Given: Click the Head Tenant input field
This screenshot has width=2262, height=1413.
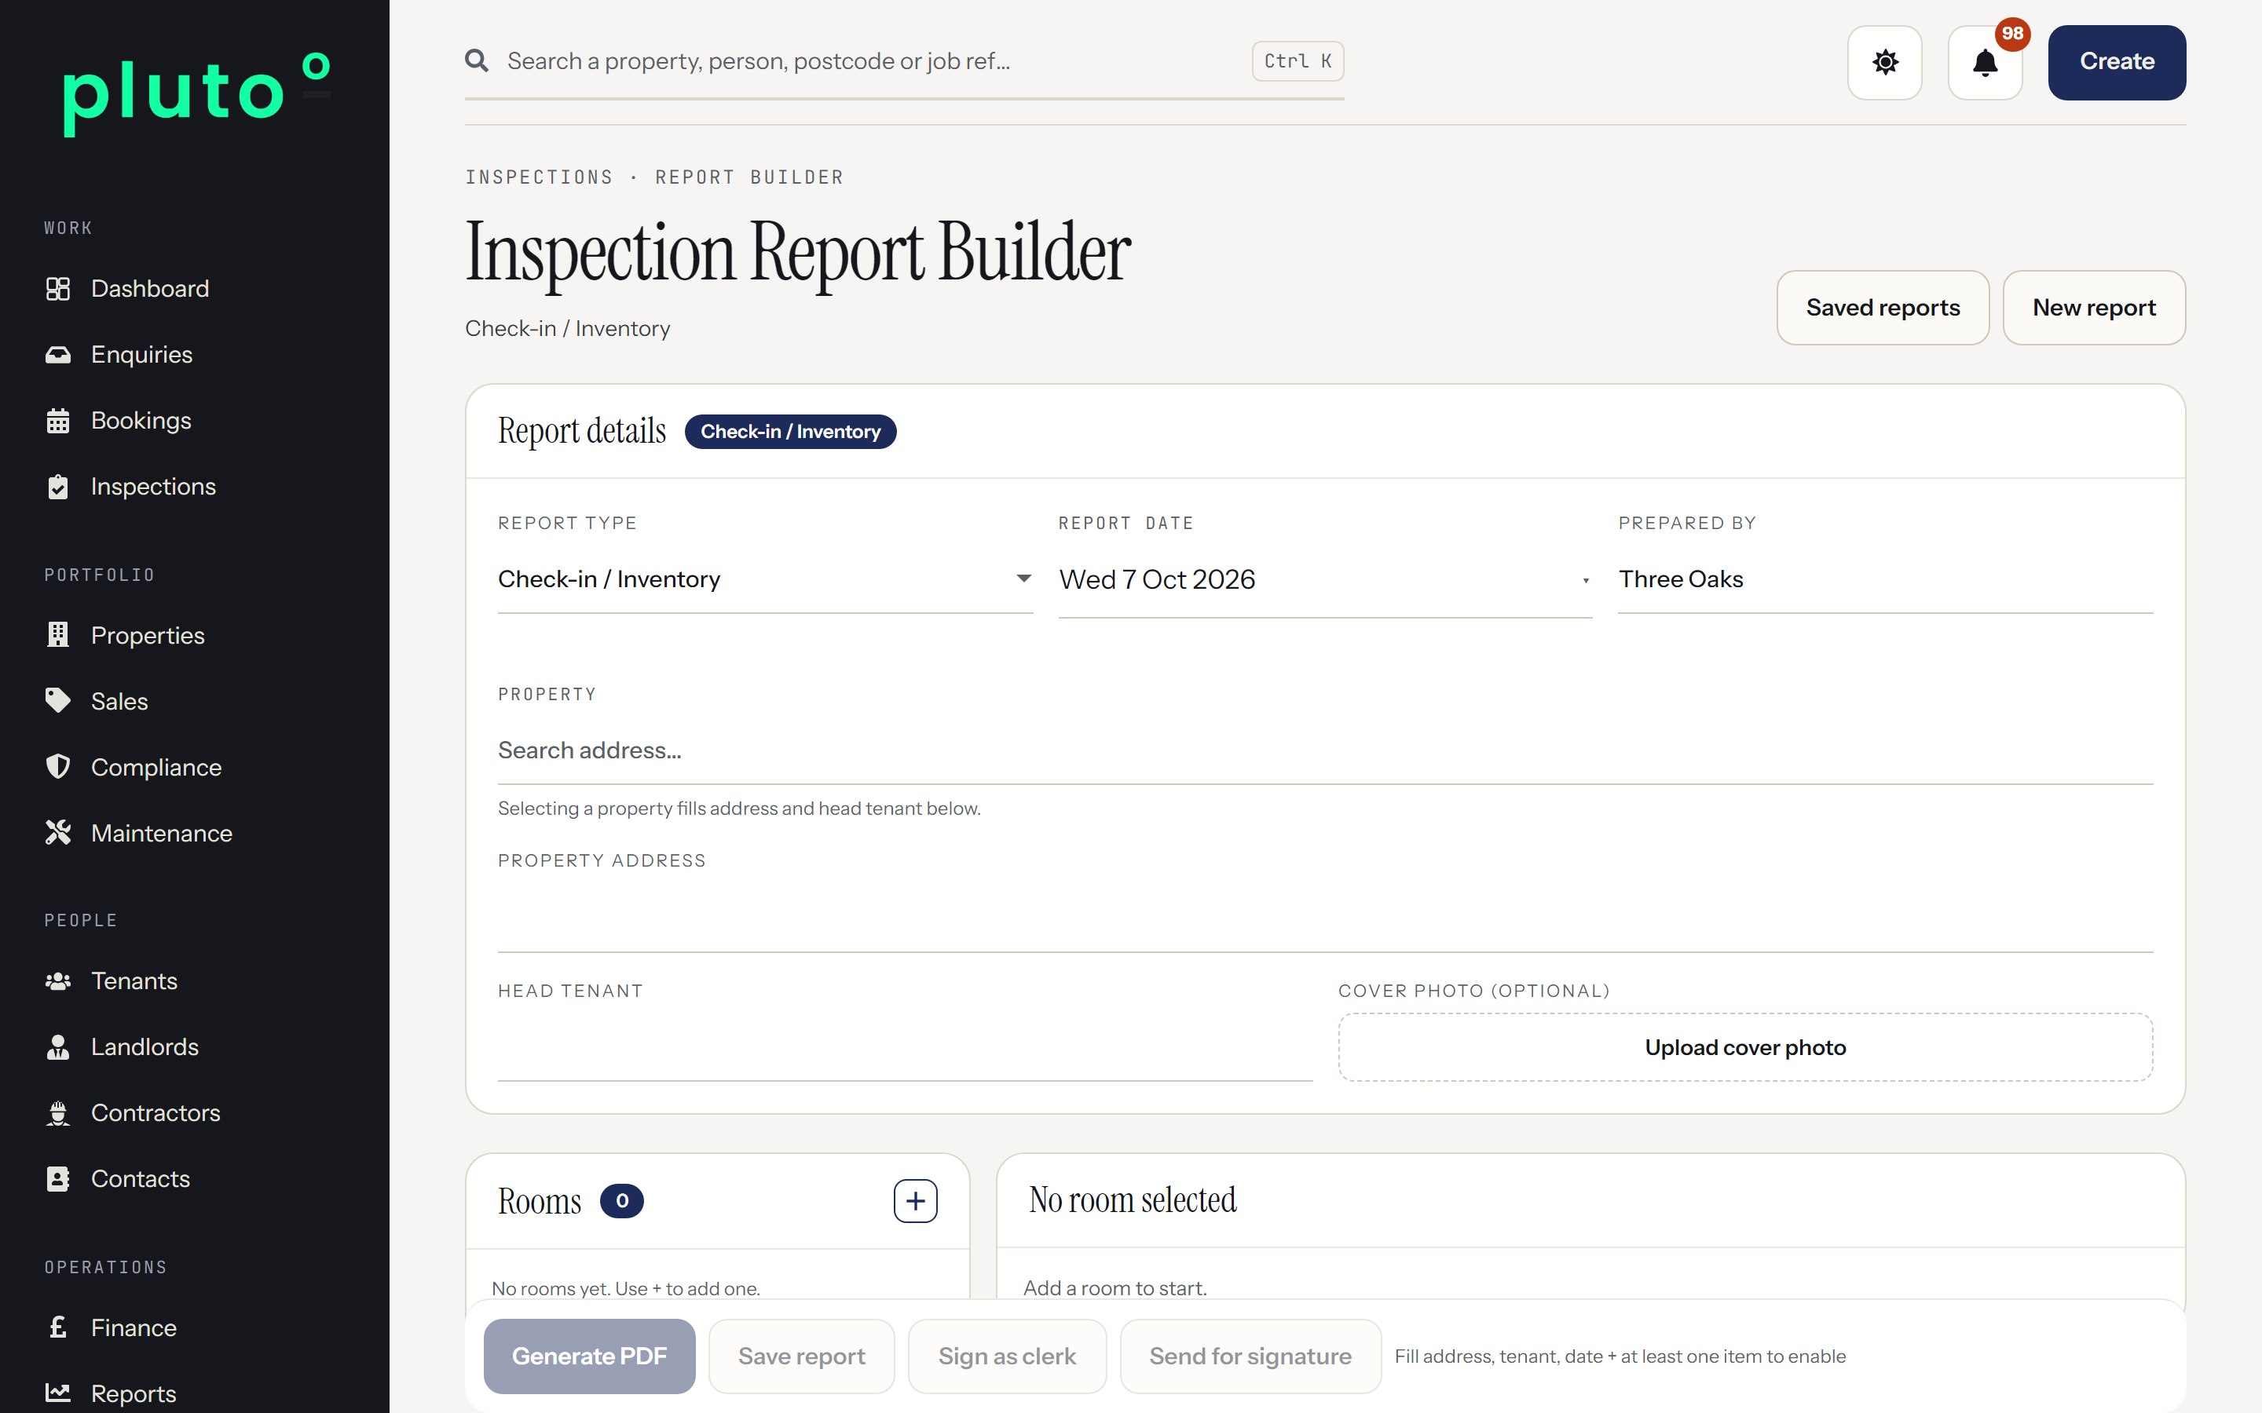Looking at the screenshot, I should (x=905, y=1048).
